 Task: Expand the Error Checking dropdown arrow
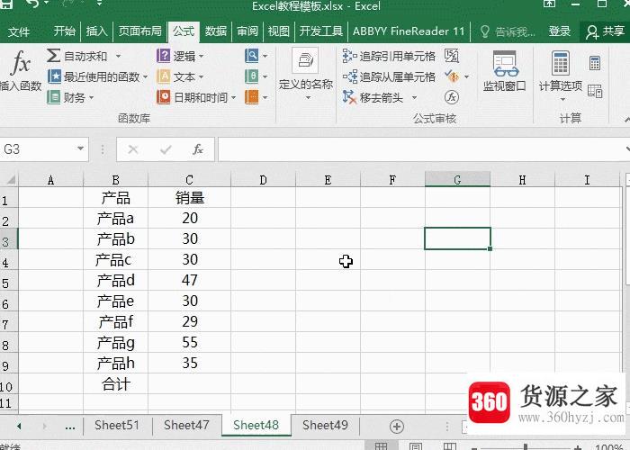tap(466, 76)
